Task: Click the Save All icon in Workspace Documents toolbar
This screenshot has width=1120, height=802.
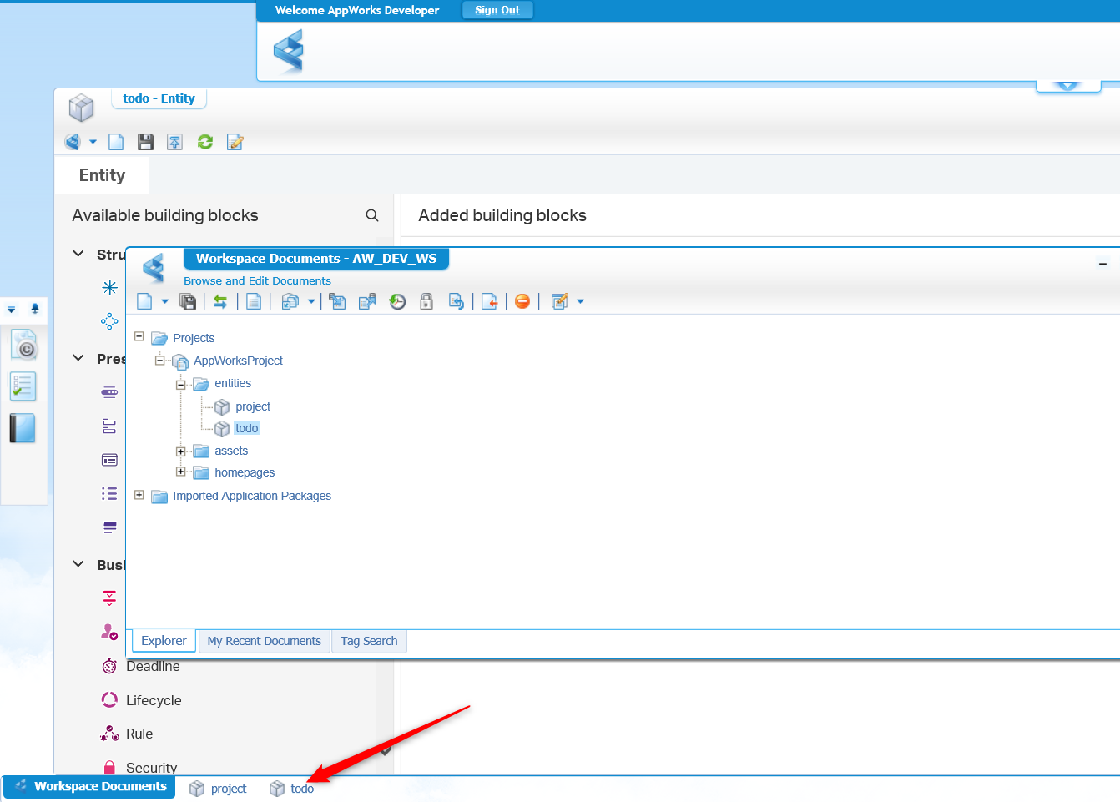Action: (x=189, y=301)
